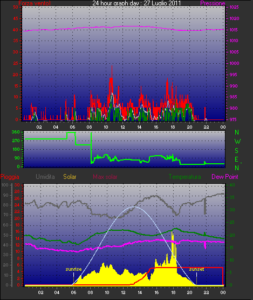Click the 985 pressure axis value
Image resolution: width=253 pixels, height=300 pixels.
[234, 97]
